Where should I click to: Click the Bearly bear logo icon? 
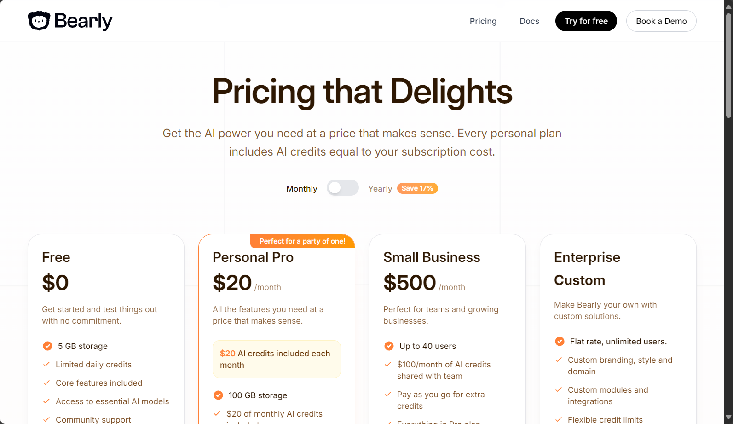(x=39, y=21)
